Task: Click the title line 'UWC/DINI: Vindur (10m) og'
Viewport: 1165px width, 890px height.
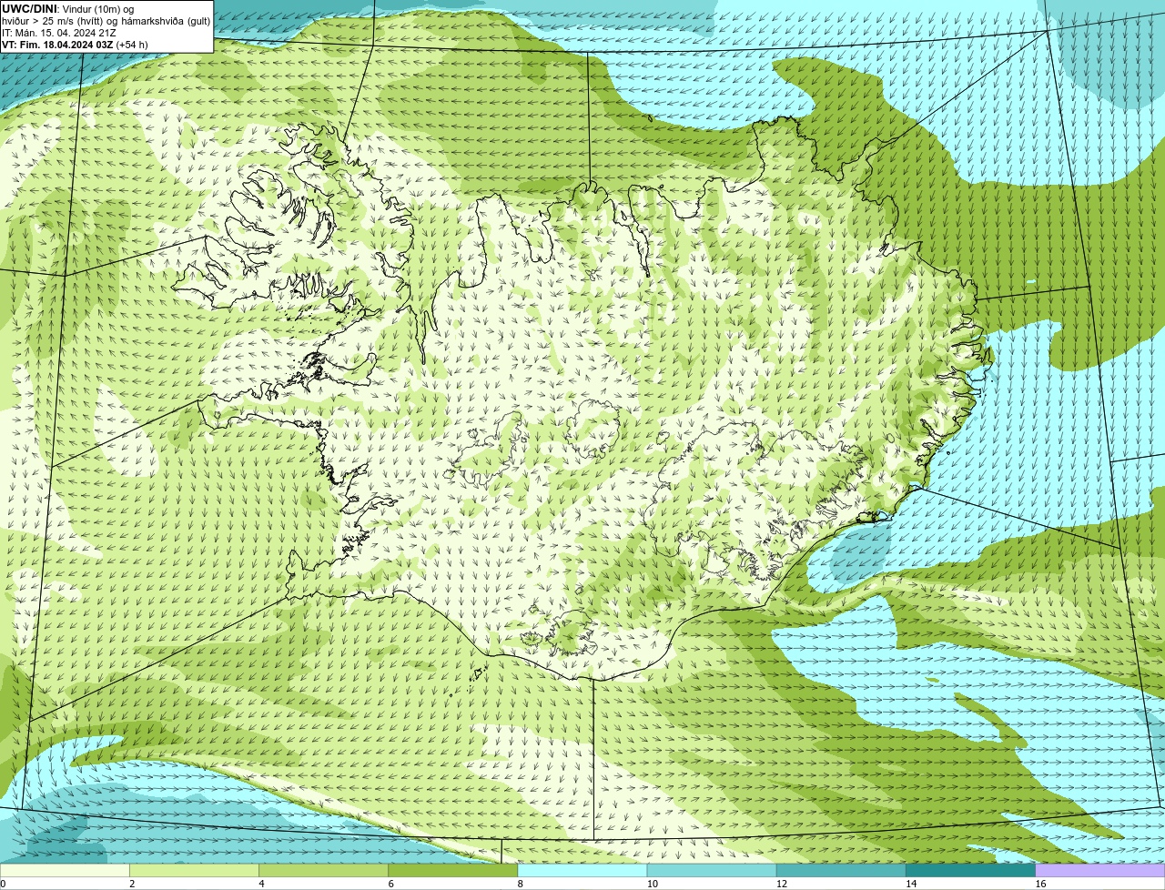Action: click(x=68, y=8)
